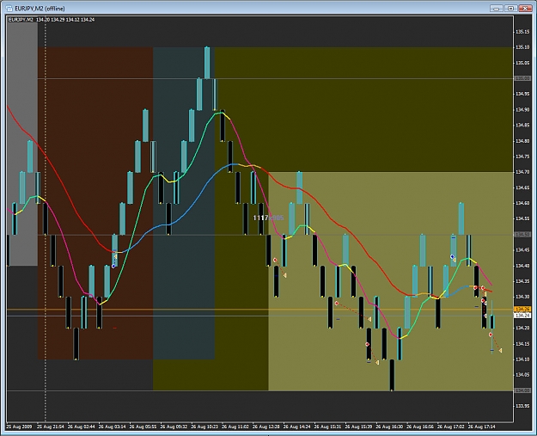
Task: Click price scale label 134.05
Action: coord(522,375)
